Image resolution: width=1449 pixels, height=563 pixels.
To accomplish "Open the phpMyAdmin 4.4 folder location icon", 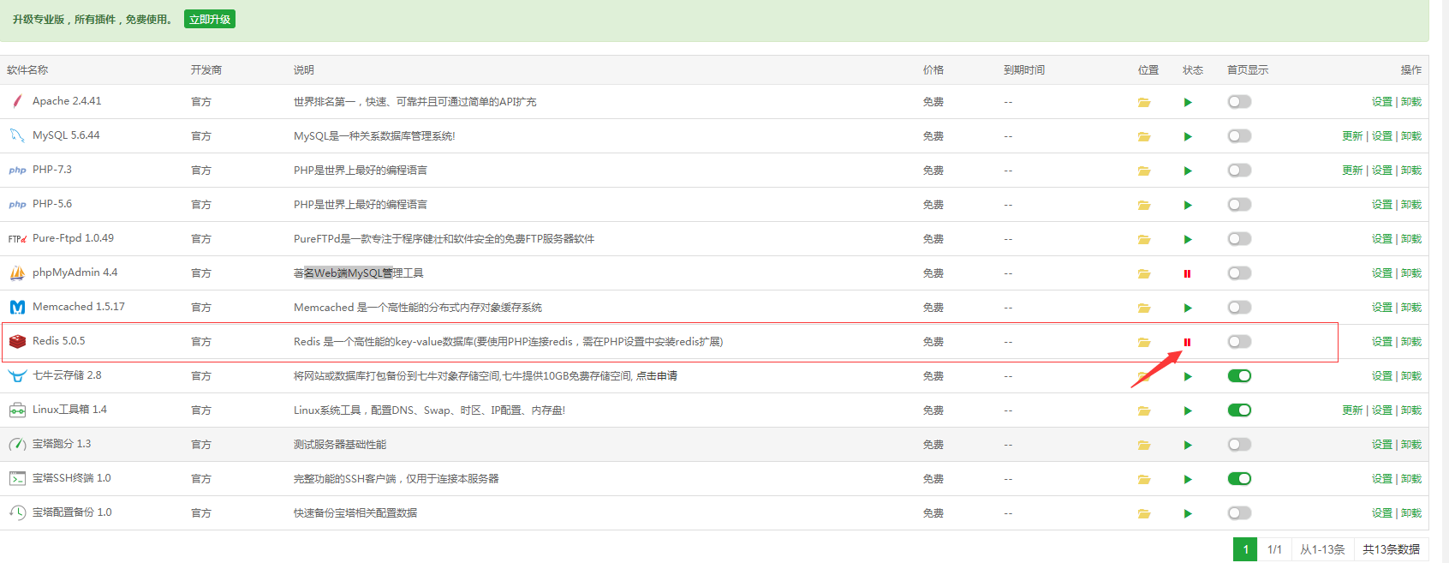I will pyautogui.click(x=1144, y=273).
